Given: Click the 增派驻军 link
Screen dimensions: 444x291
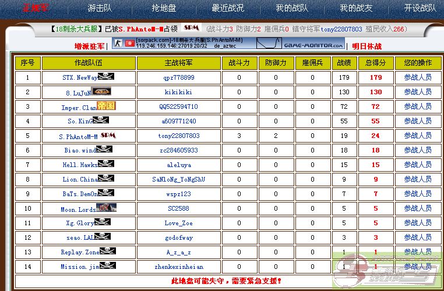Looking at the screenshot, I should click(x=90, y=46).
